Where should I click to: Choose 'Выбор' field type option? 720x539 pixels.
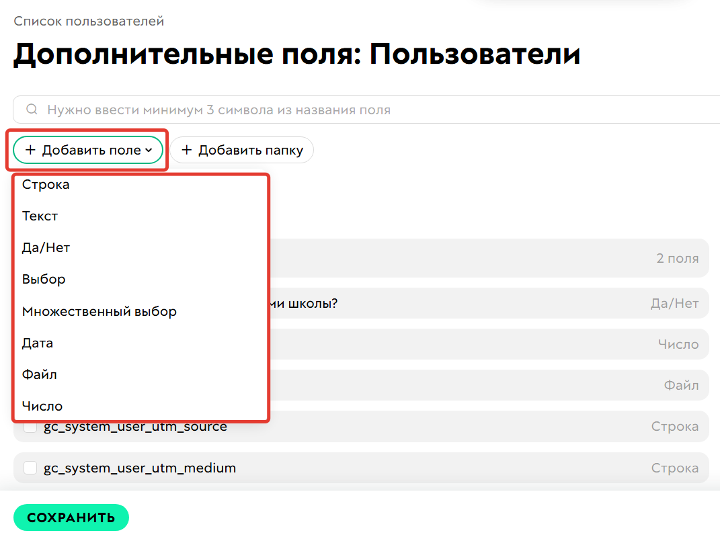pos(44,280)
